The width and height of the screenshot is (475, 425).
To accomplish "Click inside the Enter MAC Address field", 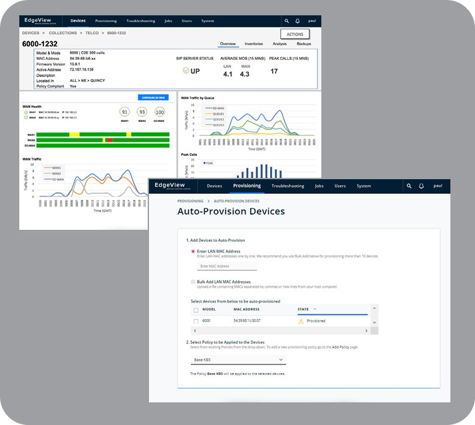I will click(x=226, y=266).
